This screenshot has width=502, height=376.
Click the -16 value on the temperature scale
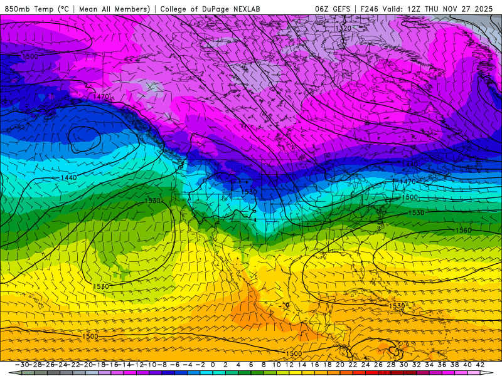point(112,365)
